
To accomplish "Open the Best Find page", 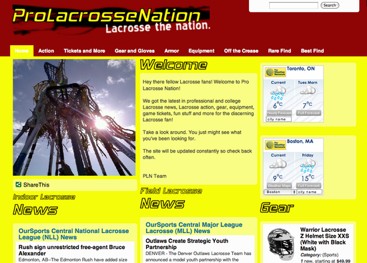I will pos(312,51).
